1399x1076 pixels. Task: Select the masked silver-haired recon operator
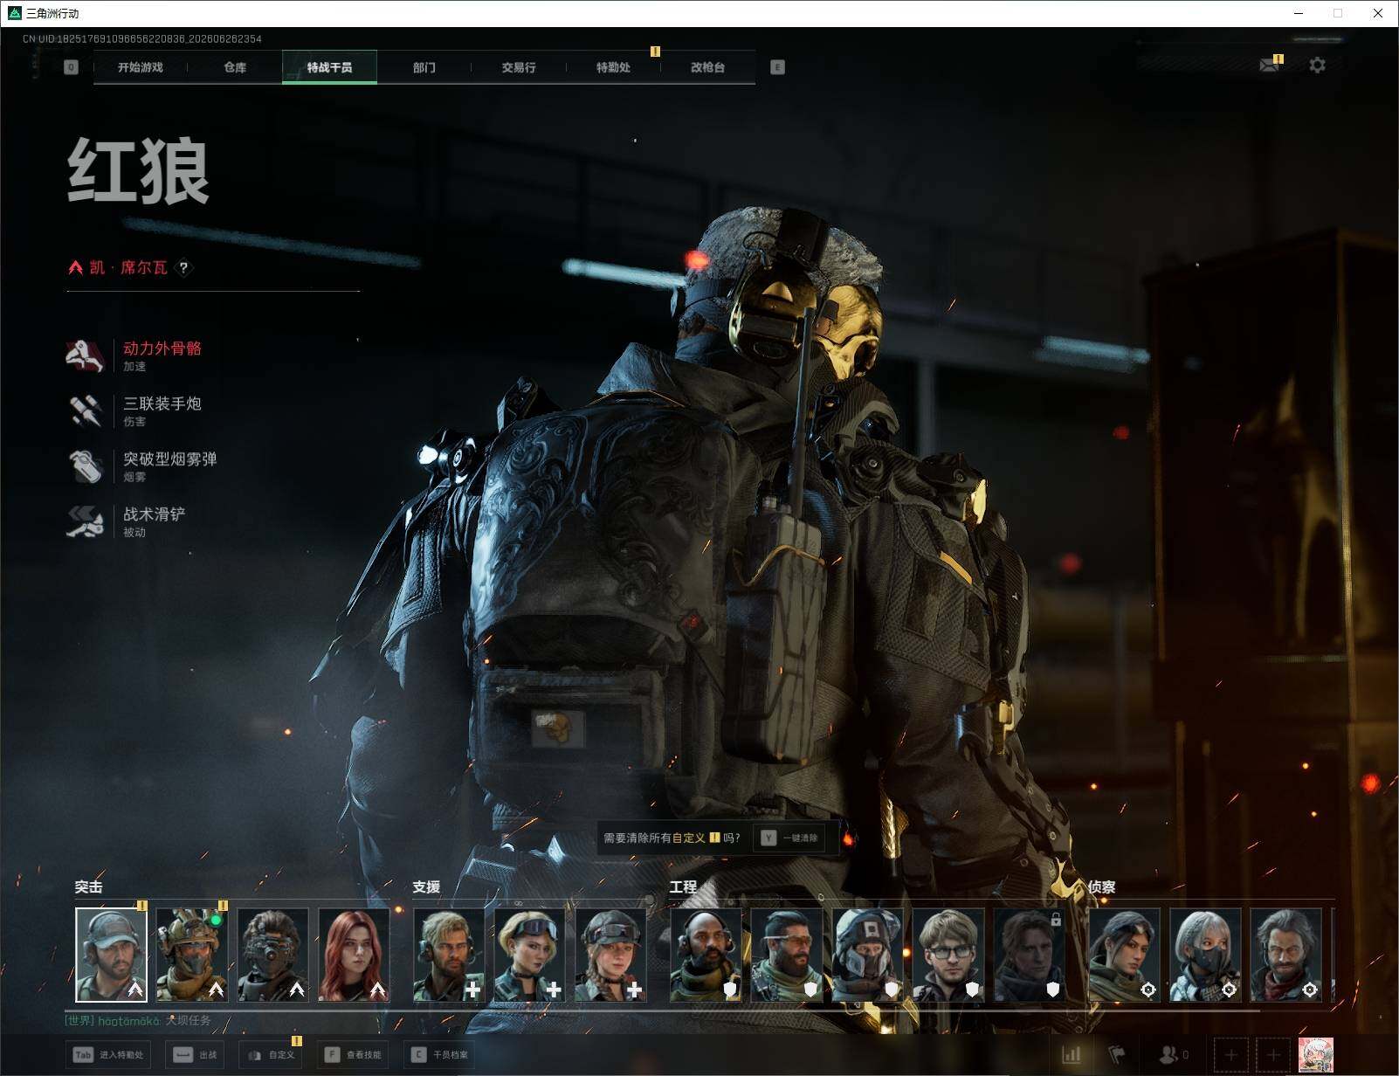coord(1205,955)
